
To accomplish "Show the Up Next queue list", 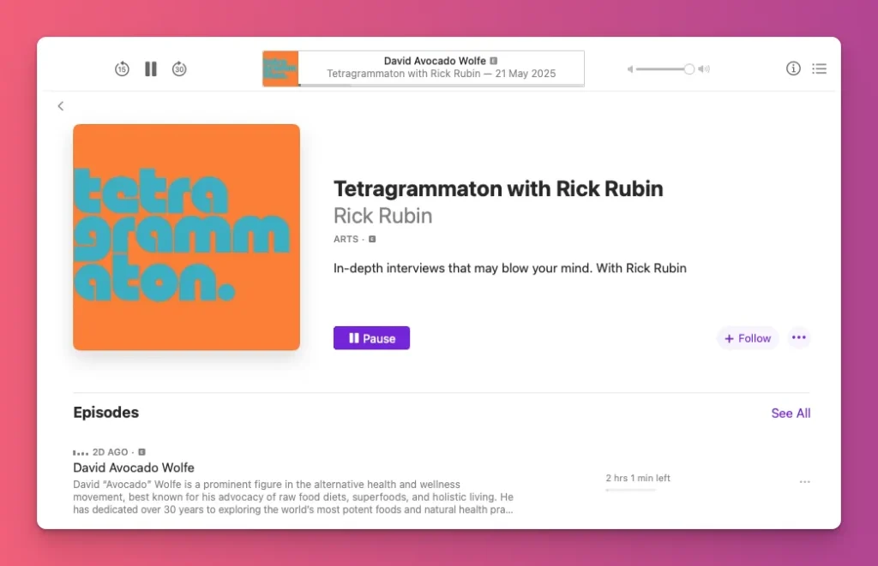I will click(x=819, y=69).
